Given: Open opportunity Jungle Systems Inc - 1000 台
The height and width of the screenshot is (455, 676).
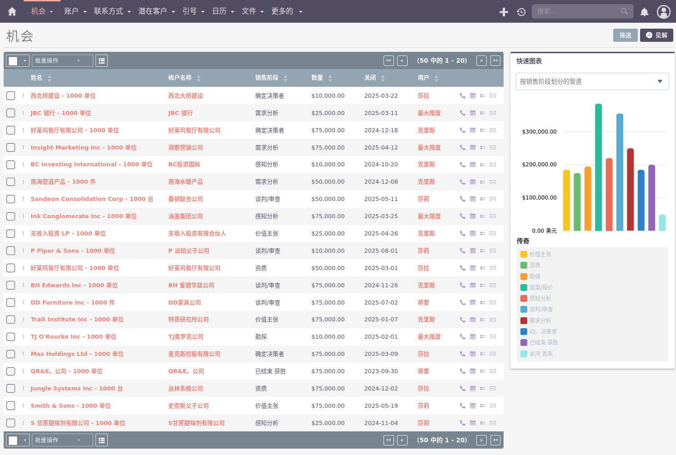Looking at the screenshot, I should [x=76, y=389].
